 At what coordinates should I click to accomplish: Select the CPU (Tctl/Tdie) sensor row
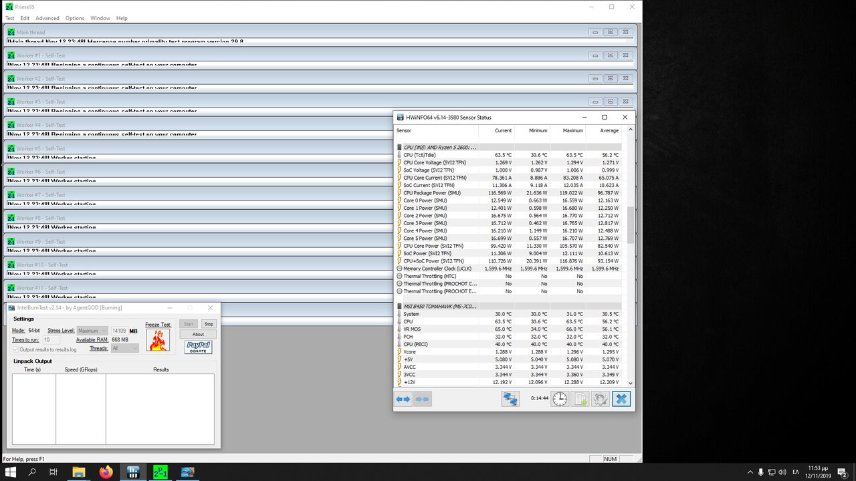[x=508, y=155]
